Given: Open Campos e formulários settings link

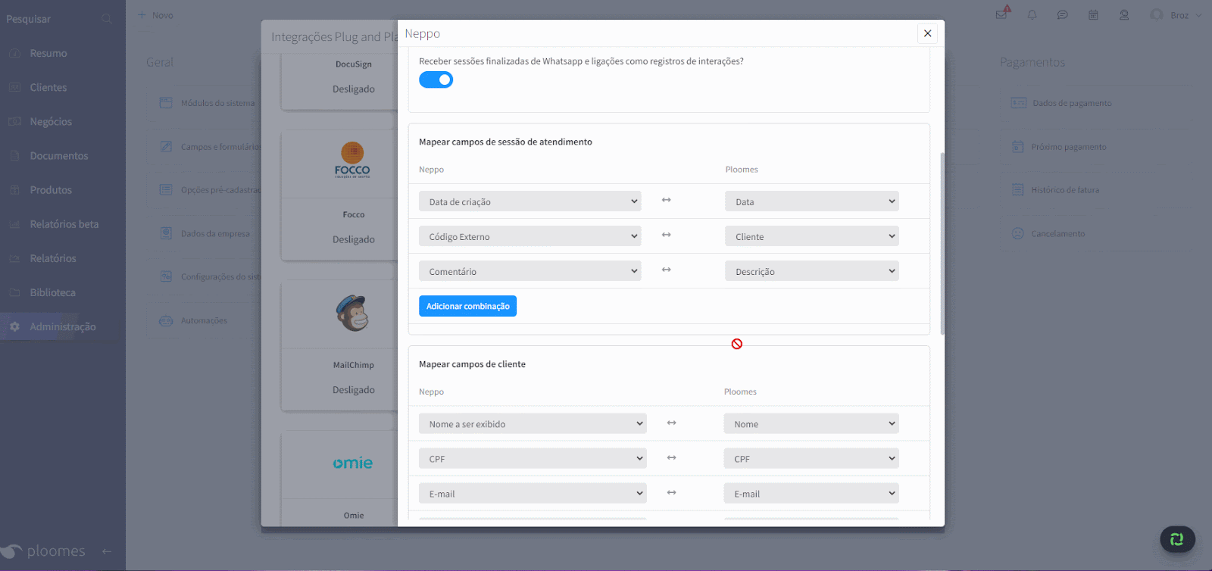Looking at the screenshot, I should pos(220,147).
